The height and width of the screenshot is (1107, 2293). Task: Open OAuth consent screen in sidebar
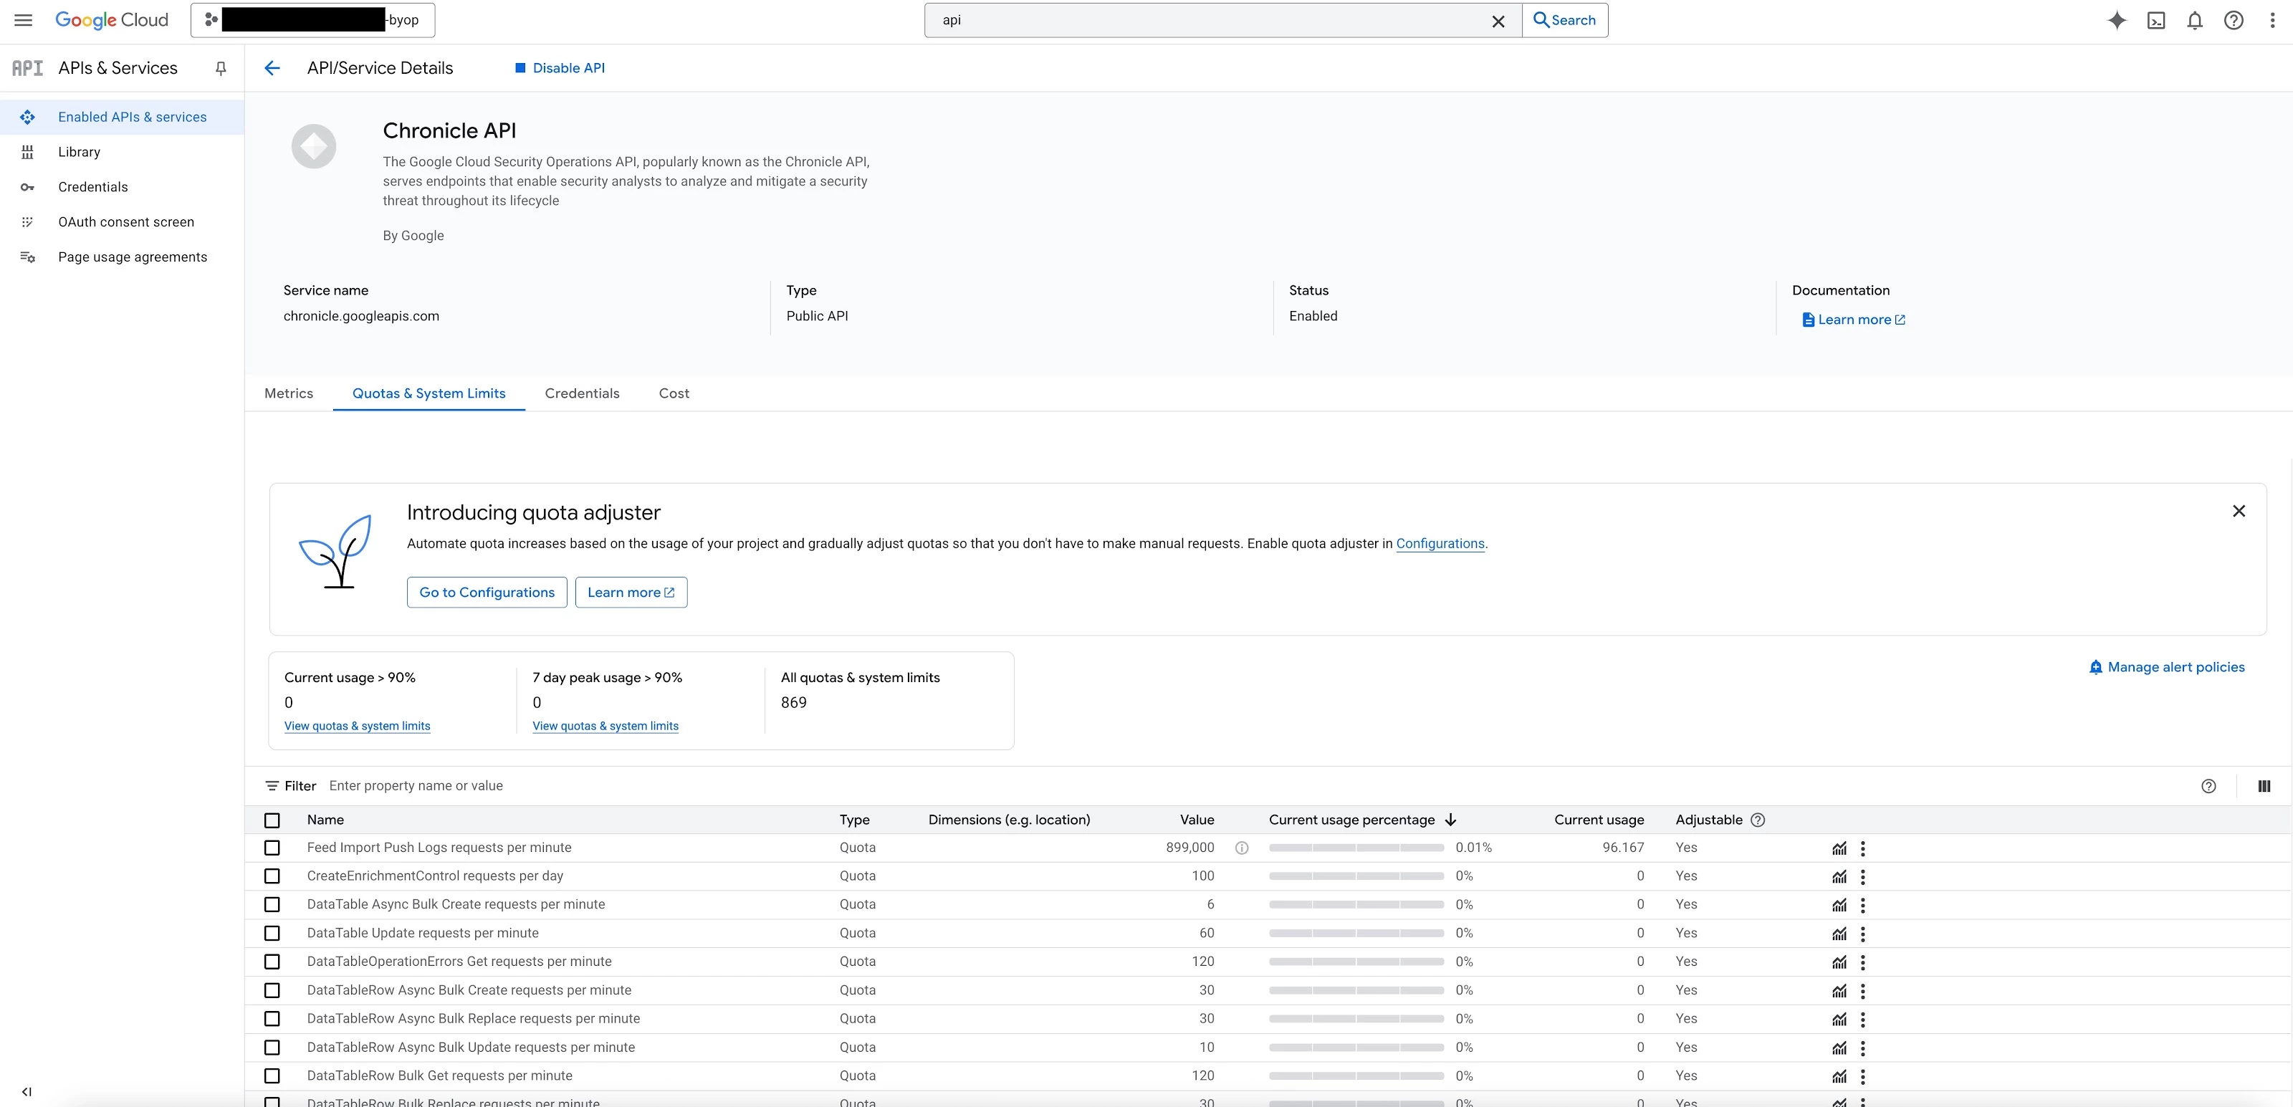coord(122,221)
